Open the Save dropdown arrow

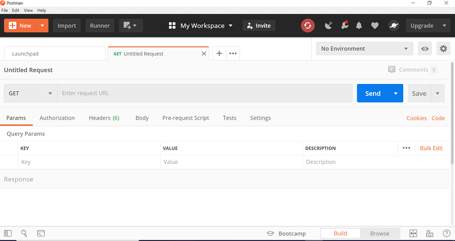click(438, 93)
